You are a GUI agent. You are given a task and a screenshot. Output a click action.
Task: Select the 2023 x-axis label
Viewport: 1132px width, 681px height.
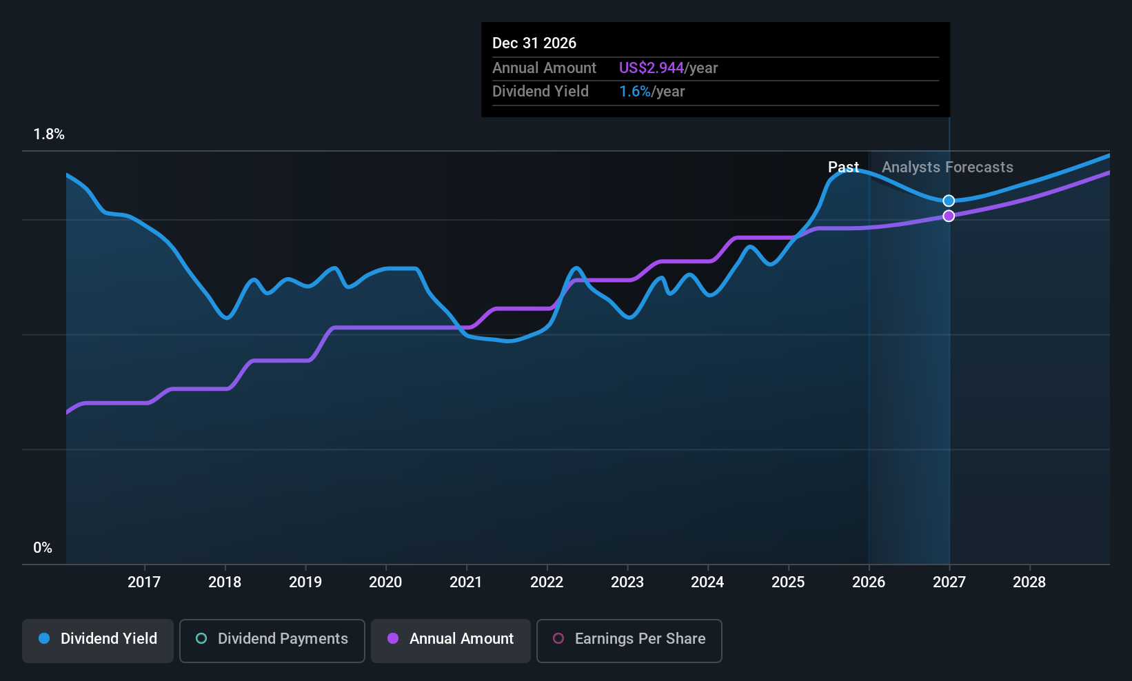point(627,582)
